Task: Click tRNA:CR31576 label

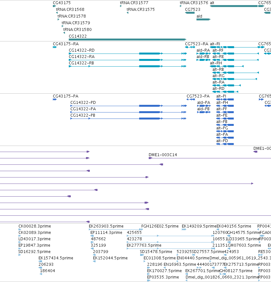Action: coord(194,3)
